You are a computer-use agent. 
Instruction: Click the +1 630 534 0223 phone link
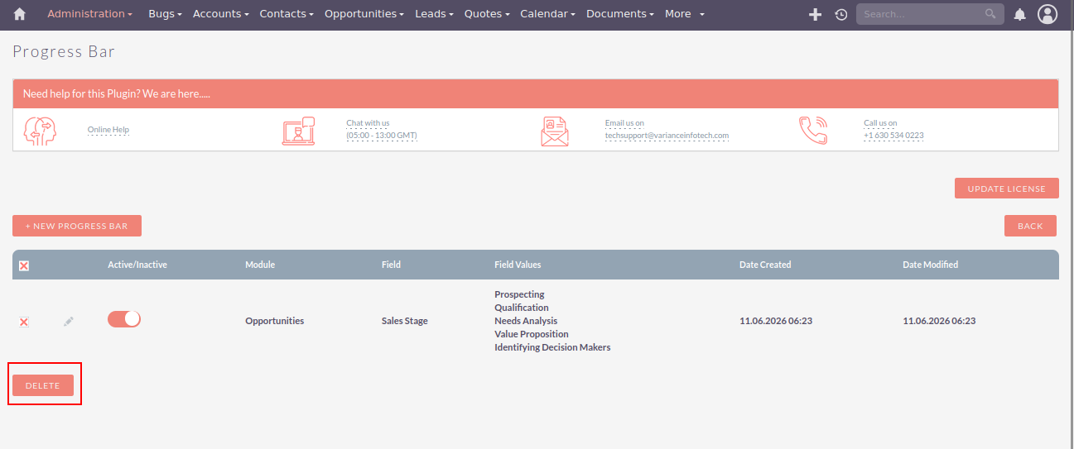[893, 135]
